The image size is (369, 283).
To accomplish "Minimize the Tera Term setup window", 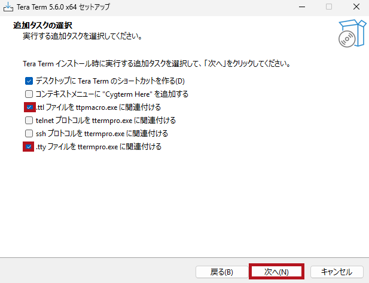I will (301, 7).
